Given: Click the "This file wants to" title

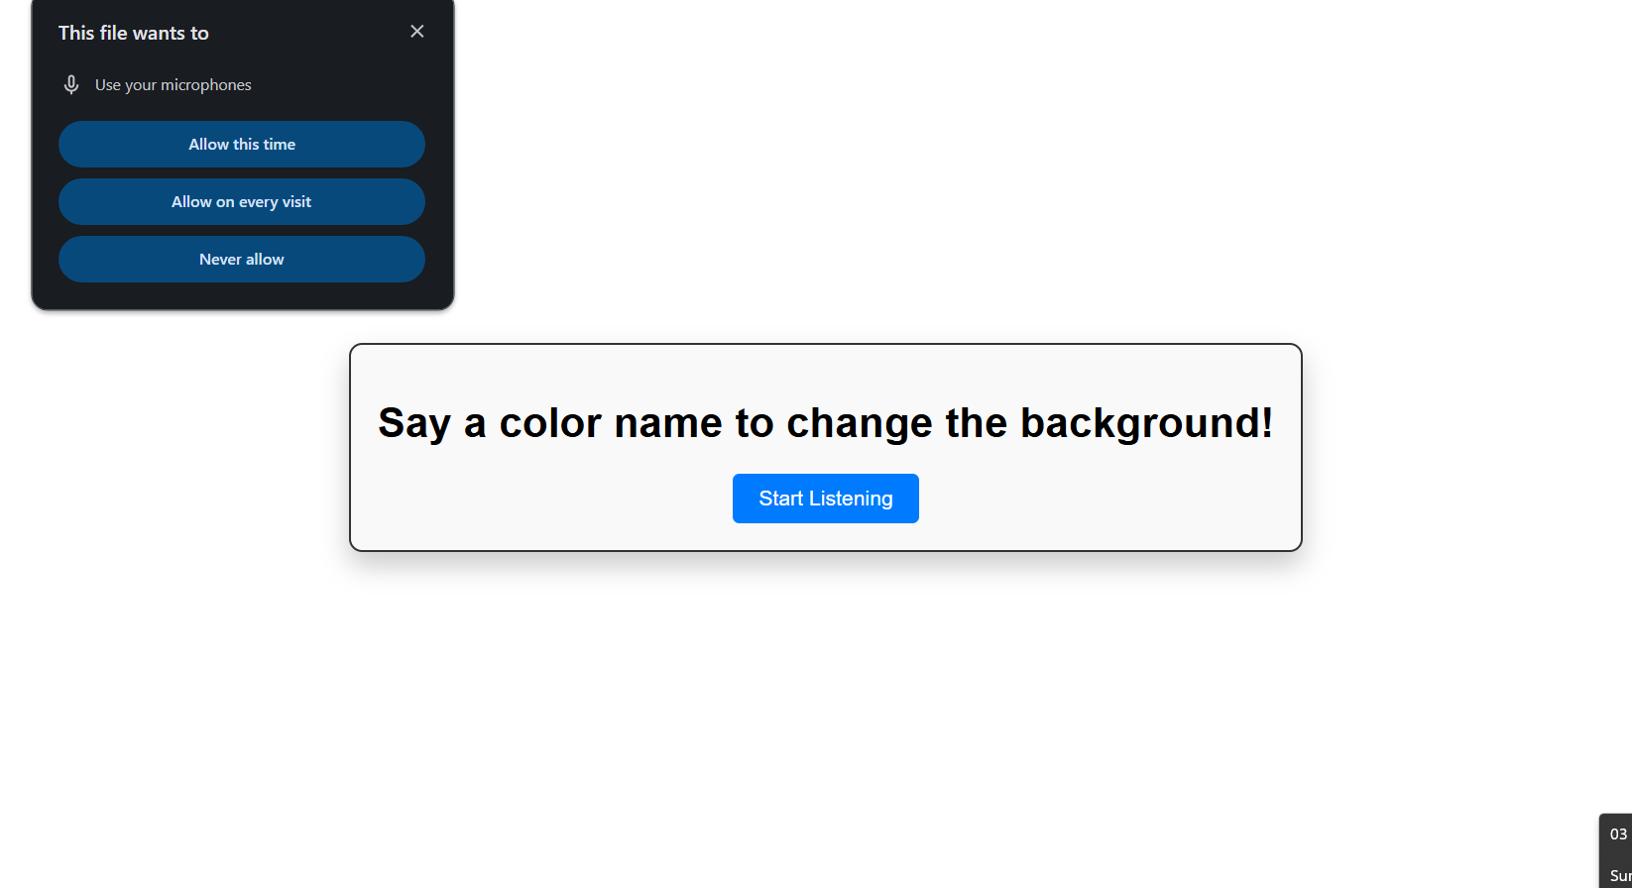Looking at the screenshot, I should click(134, 33).
